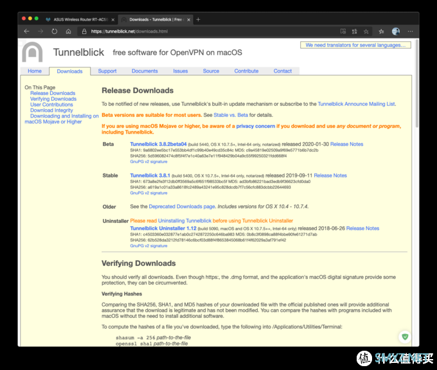Screen dimensions: 437x370
Task: Download Tunnelblick 3.8.2beta04
Action: click(x=158, y=144)
